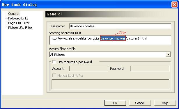Enable Site requires a password checkbox

pos(54,62)
